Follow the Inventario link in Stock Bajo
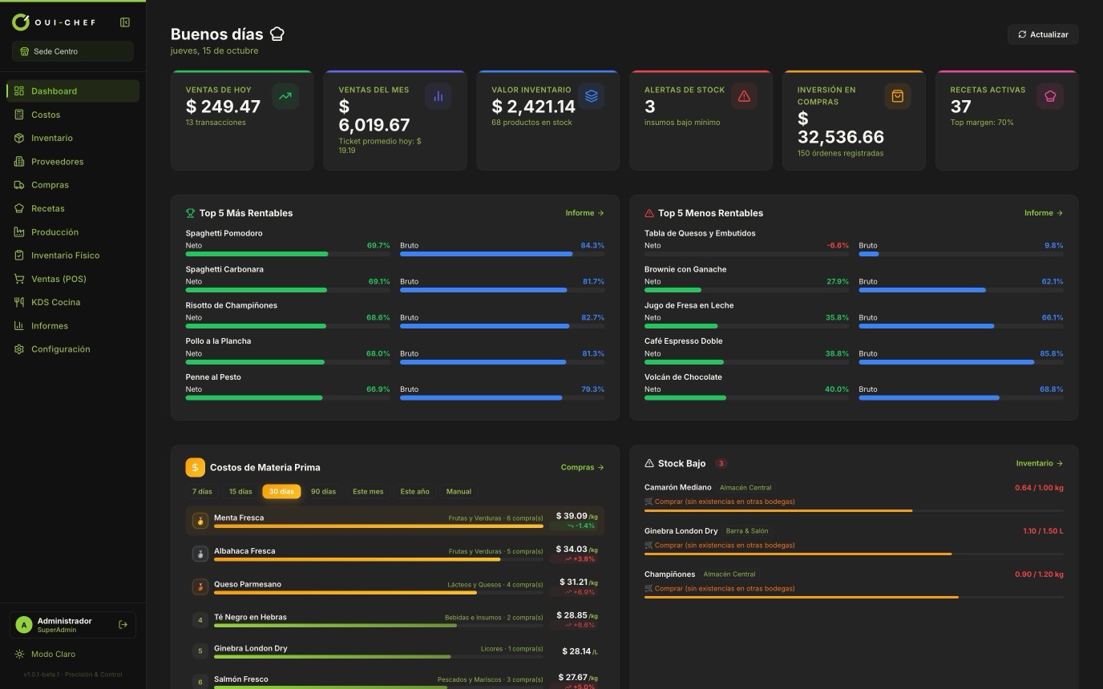 point(1040,463)
